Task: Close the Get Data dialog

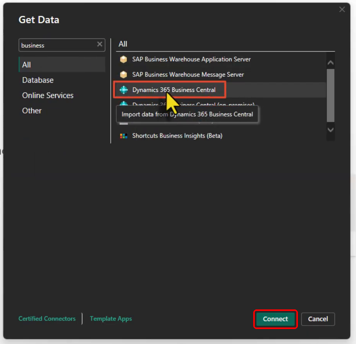Action: pos(342,10)
